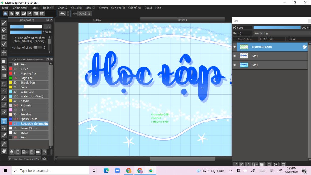311x175 pixels.
Task: Adjust brush size slider at 21
Action: pos(26,27)
